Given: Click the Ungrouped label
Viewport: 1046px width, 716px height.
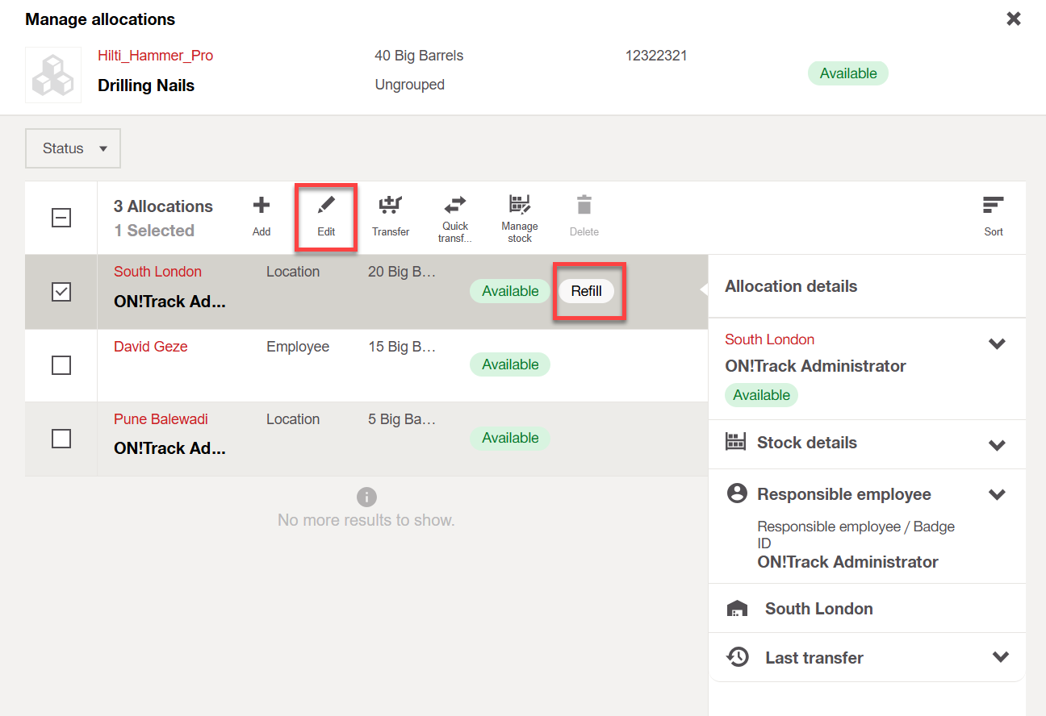Looking at the screenshot, I should coord(410,85).
